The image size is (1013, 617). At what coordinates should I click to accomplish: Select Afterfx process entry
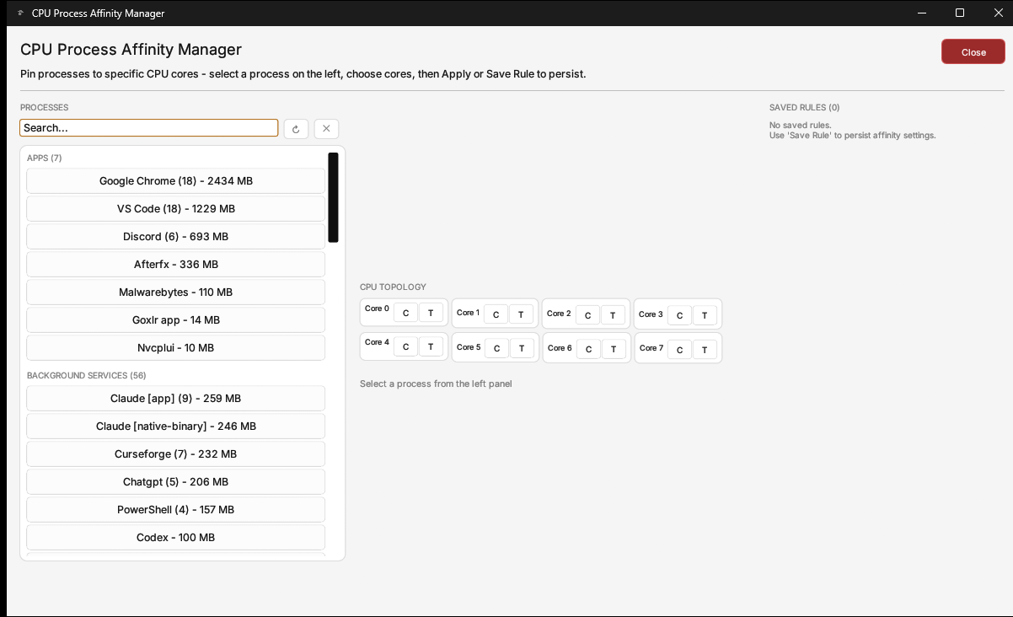tap(175, 264)
